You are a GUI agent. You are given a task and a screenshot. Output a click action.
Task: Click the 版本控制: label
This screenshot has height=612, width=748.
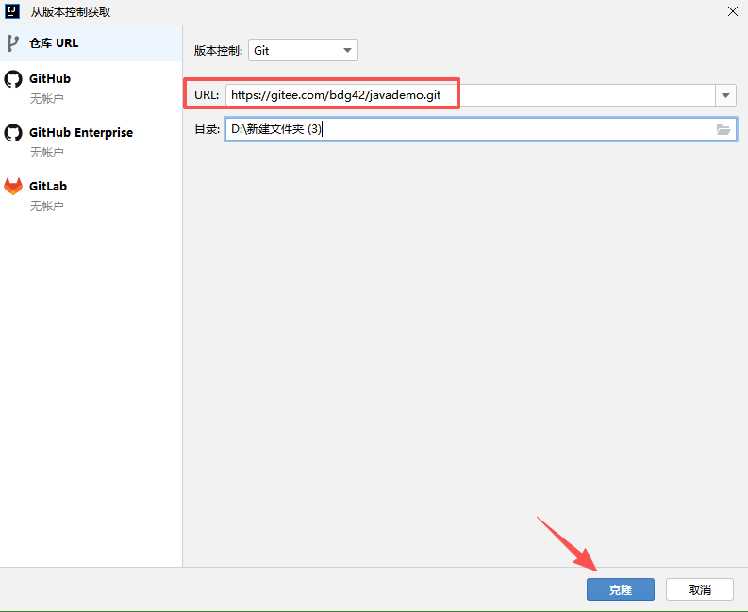[x=218, y=51]
